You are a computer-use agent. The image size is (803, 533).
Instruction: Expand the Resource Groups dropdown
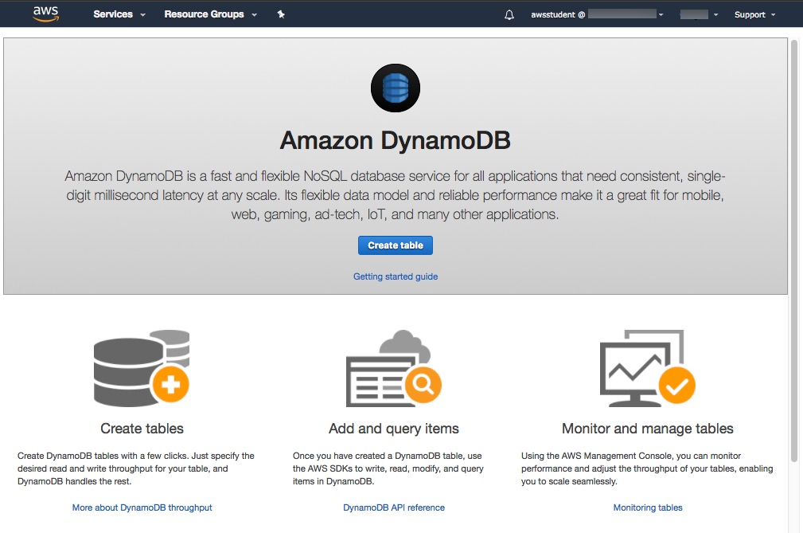point(210,14)
